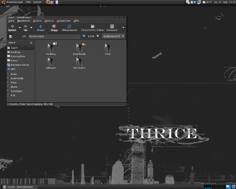The width and height of the screenshot is (236, 189).
Task: Open System menu in top panel
Action: coord(37,2)
